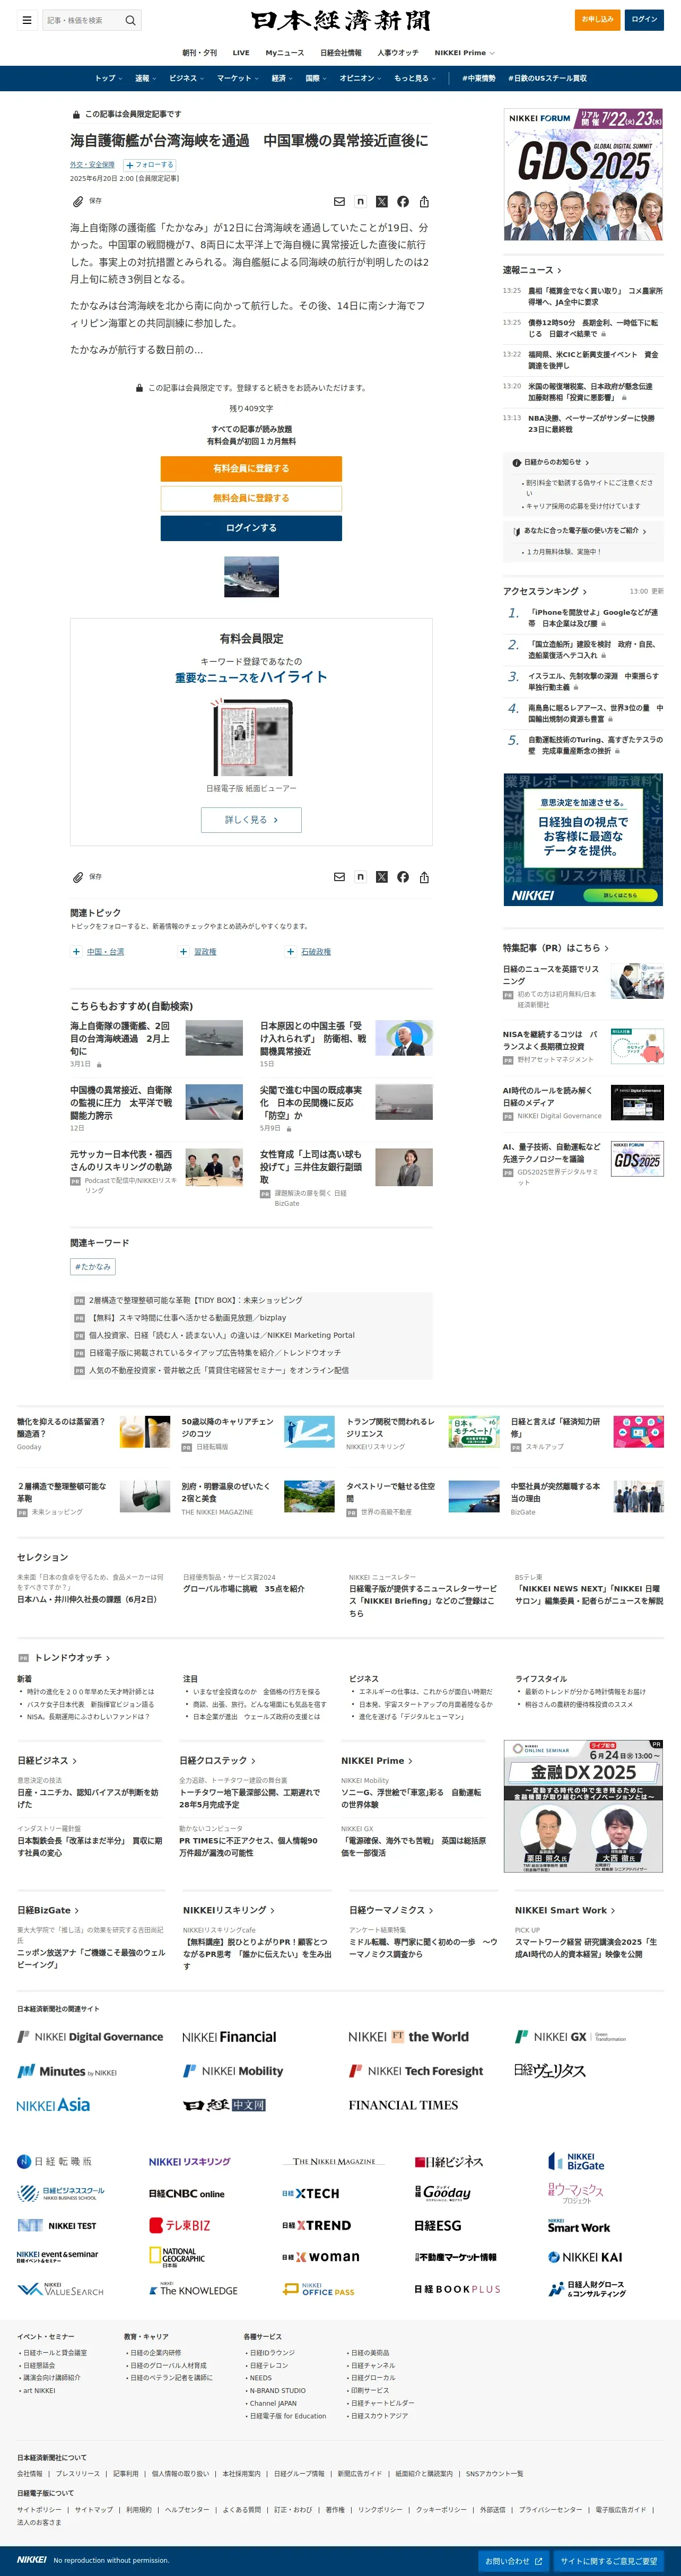681x2576 pixels.
Task: Open 人事ウオッチ in the top menu
Action: pyautogui.click(x=397, y=52)
